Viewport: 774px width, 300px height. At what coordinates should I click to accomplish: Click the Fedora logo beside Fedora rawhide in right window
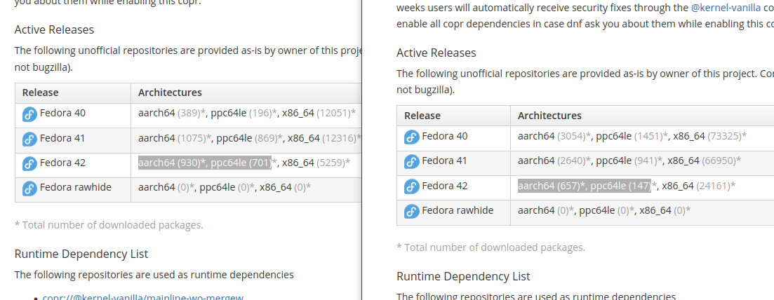coord(412,212)
